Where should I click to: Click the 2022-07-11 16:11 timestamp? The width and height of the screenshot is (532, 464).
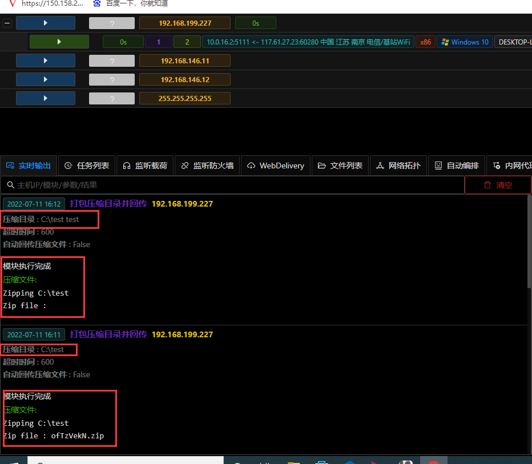point(34,335)
